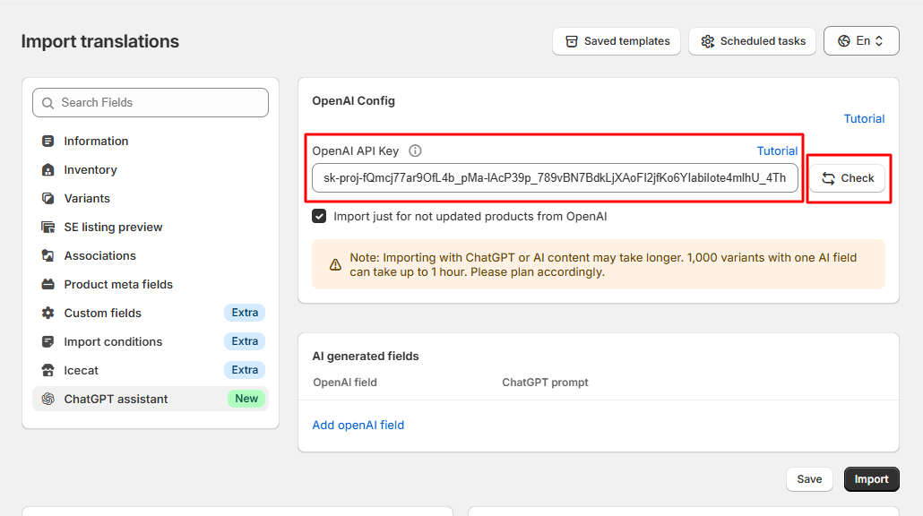Click the AI generated fields heading
Screen dimensions: 923x516
point(366,357)
